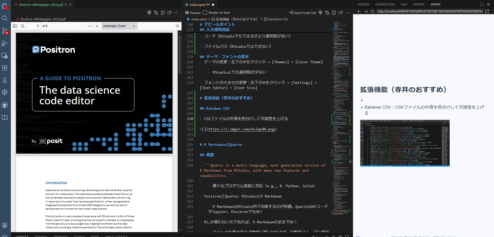Click the PDF page number field

34,26
